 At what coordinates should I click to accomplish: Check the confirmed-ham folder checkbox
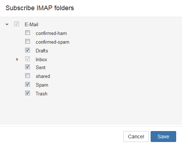click(x=27, y=33)
